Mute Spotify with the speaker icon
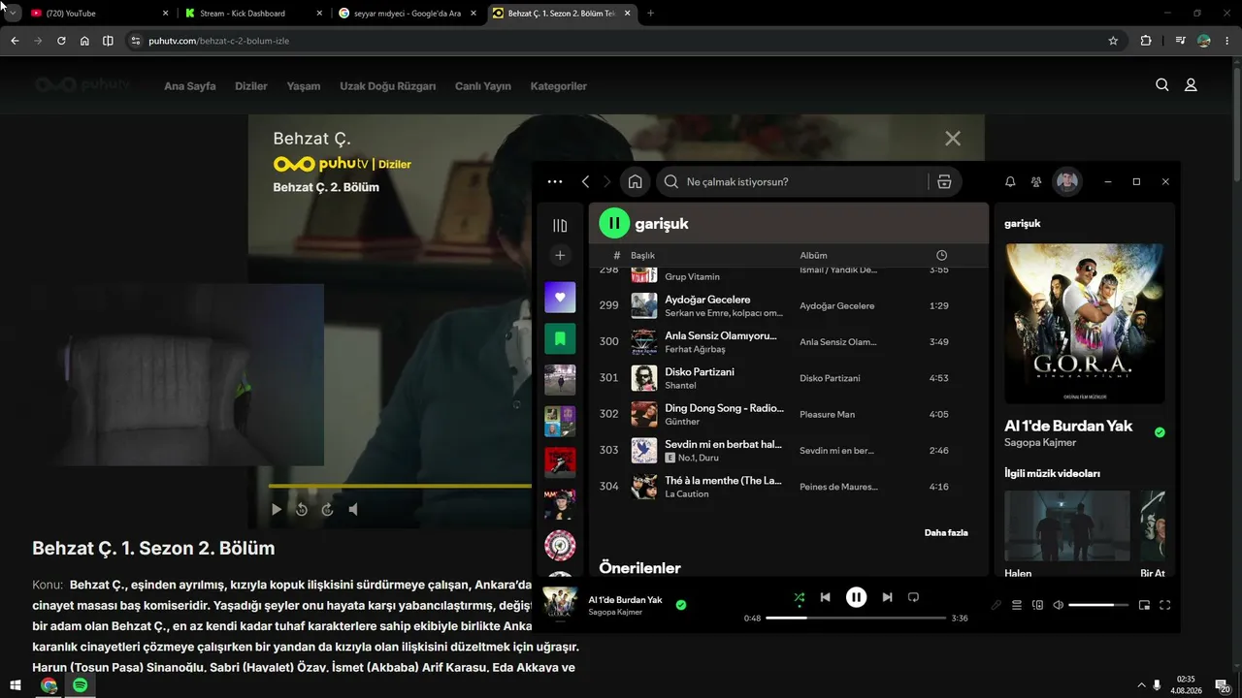 1058,605
